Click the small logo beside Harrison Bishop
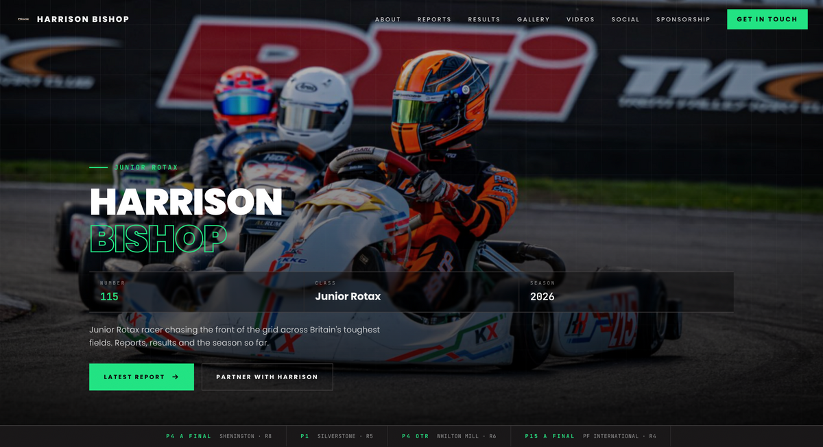 tap(23, 19)
